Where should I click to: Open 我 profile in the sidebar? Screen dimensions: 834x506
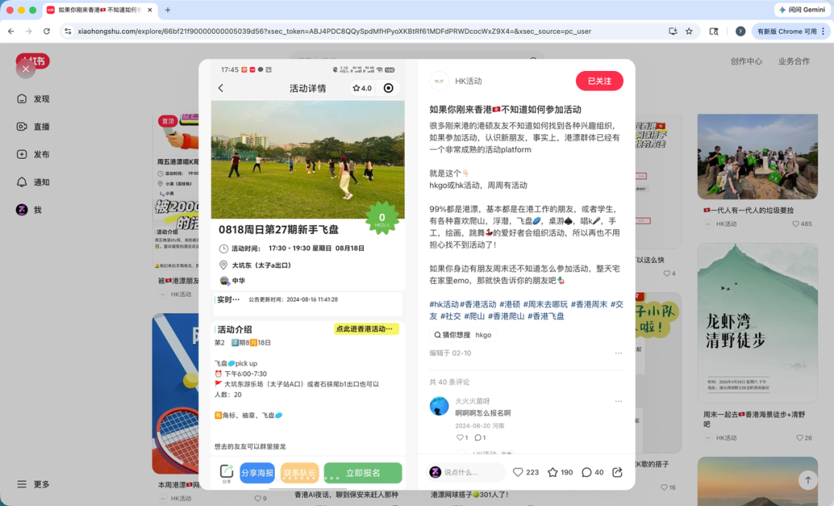pos(29,210)
